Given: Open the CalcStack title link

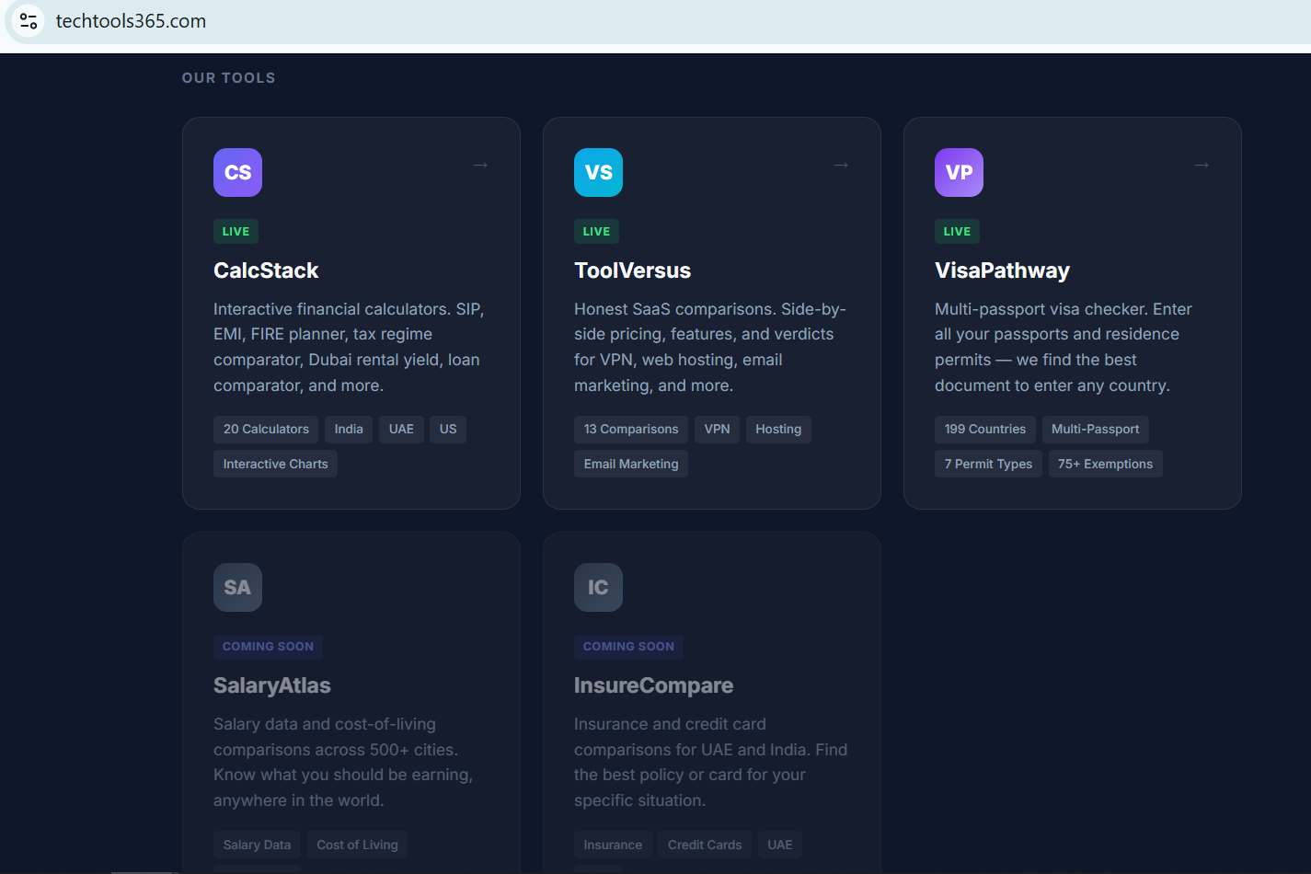Looking at the screenshot, I should [266, 270].
